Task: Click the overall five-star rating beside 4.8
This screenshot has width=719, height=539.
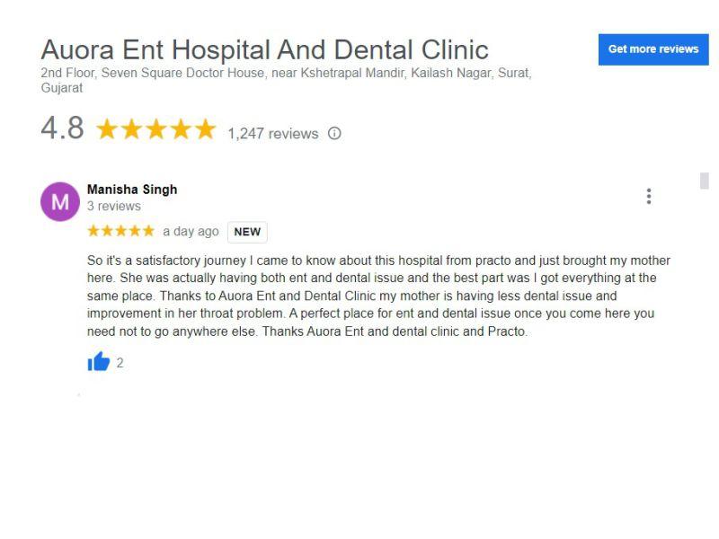Action: pos(155,128)
